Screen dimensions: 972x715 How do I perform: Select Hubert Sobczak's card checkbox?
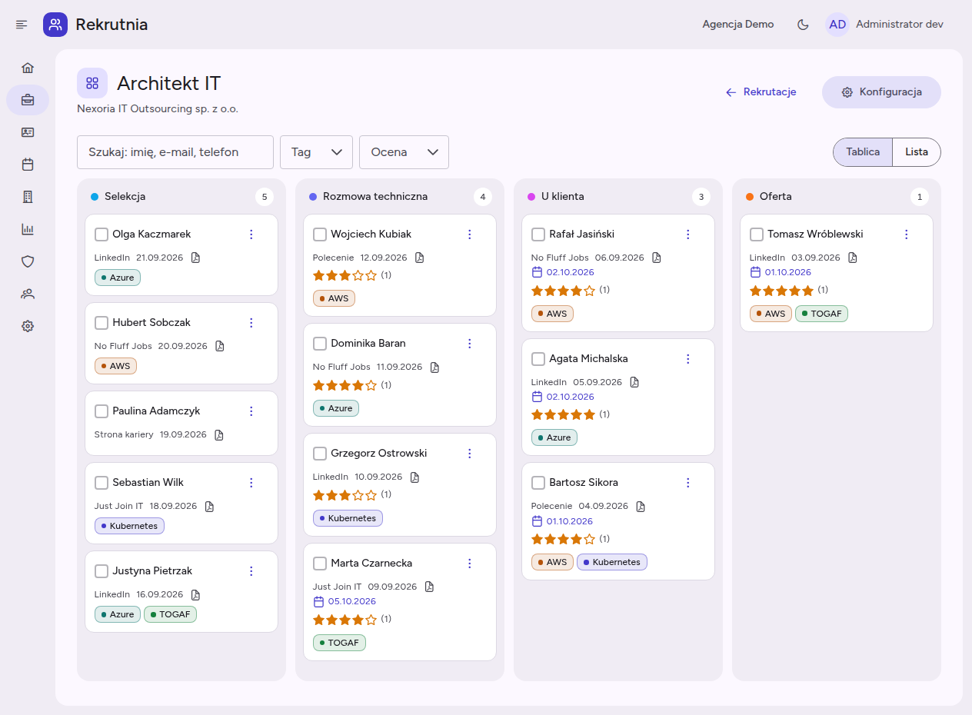(x=102, y=323)
